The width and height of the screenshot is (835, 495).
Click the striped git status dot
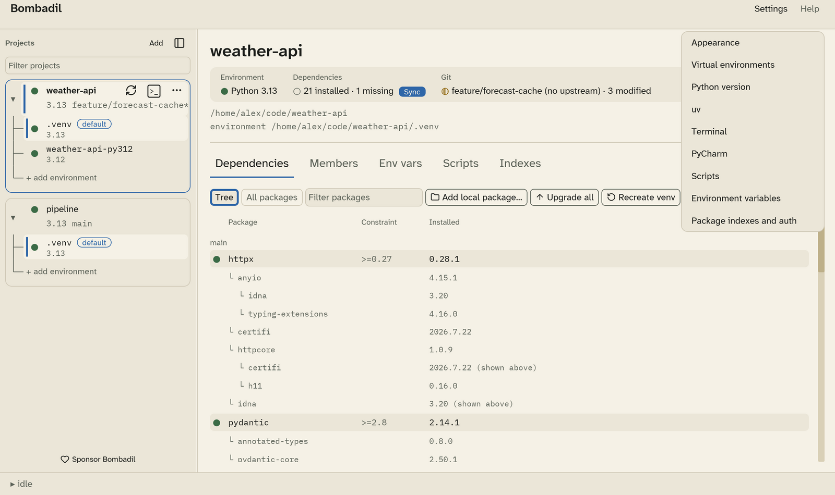click(445, 91)
